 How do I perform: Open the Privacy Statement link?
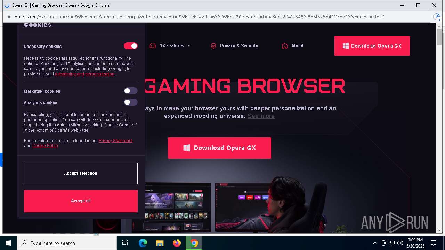tap(115, 141)
